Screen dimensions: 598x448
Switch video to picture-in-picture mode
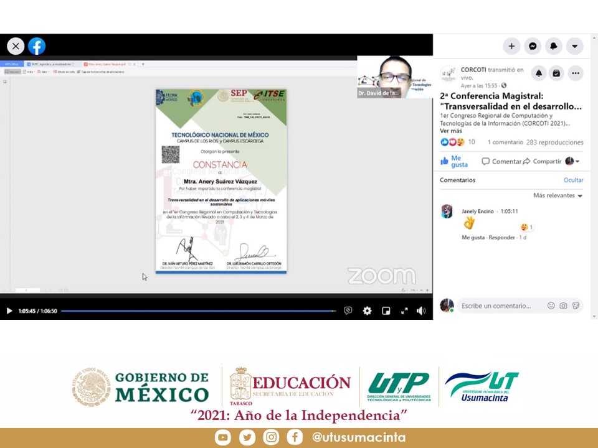[x=386, y=310]
